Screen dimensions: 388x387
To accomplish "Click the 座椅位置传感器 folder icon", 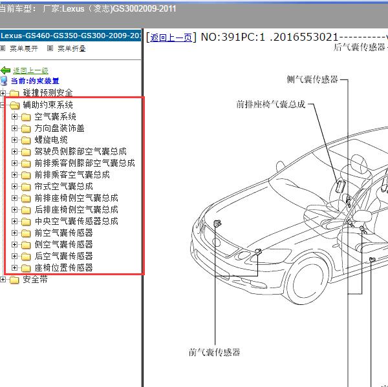I will coord(26,268).
